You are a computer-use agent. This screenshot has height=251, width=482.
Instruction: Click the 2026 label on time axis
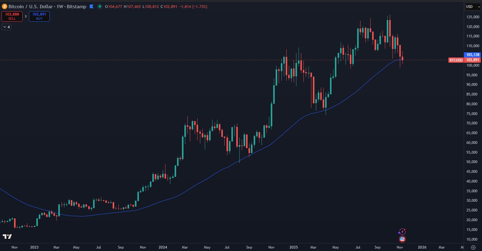click(x=422, y=247)
